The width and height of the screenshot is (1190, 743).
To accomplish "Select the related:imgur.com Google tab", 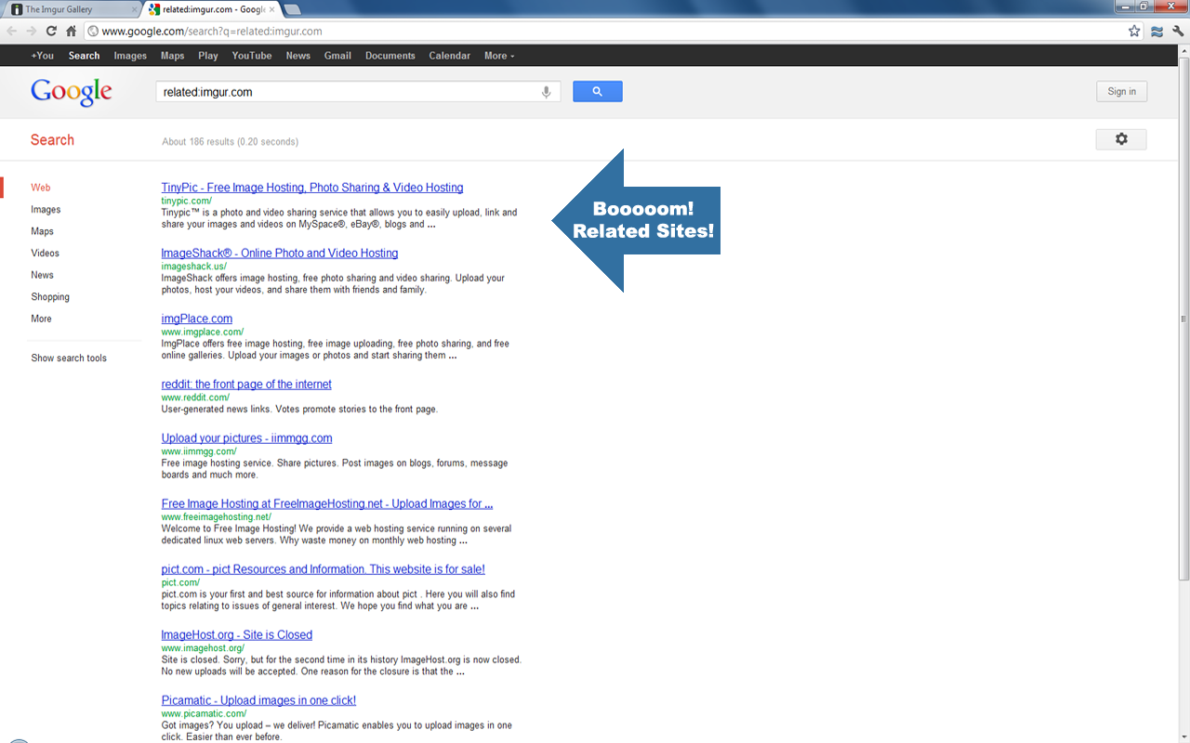I will pyautogui.click(x=212, y=9).
